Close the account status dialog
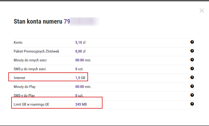 (x=202, y=11)
